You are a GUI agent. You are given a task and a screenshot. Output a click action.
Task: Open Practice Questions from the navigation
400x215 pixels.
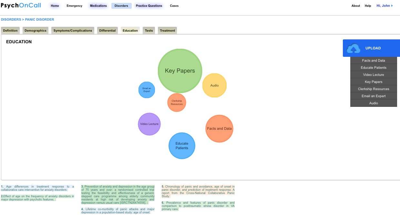click(149, 6)
